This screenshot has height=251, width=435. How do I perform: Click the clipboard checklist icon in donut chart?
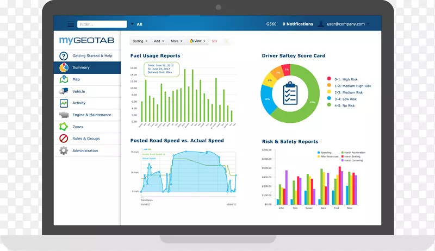[290, 93]
